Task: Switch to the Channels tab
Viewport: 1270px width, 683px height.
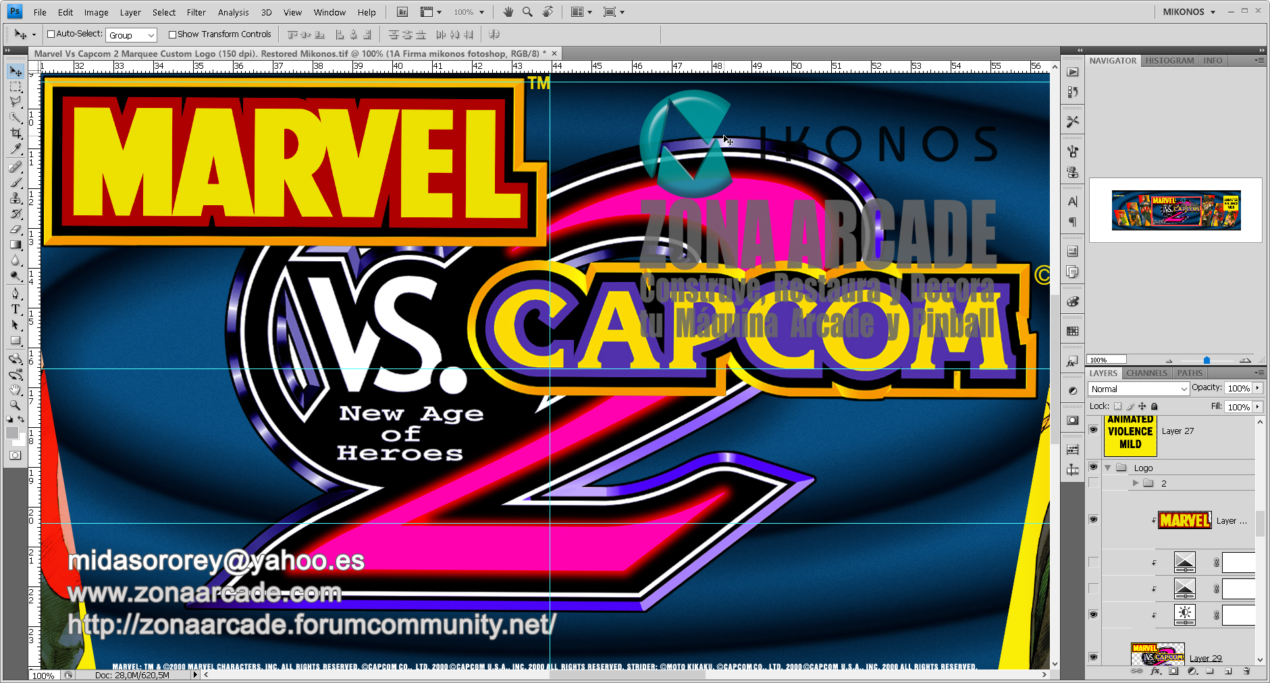Action: coord(1146,373)
